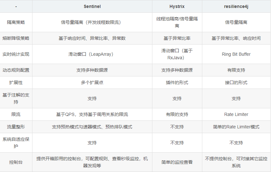The width and height of the screenshot is (271, 172).
Task: Click the cell 简单的Rate Limiter模式
Action: (236, 127)
